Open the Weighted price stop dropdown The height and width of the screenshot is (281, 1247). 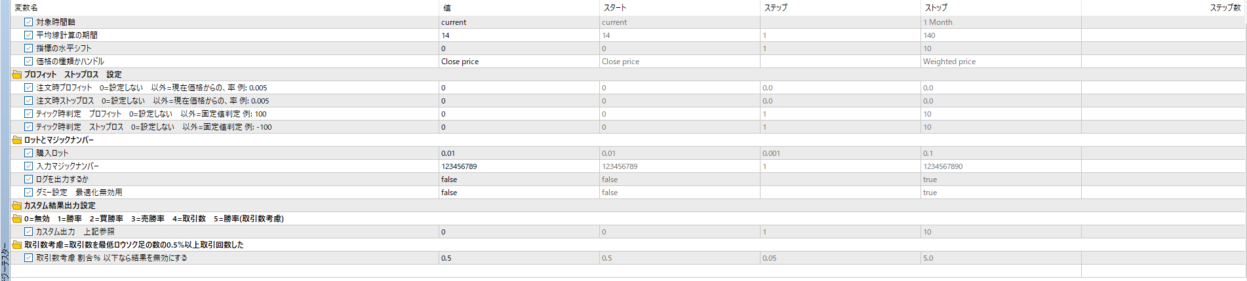tap(1001, 62)
